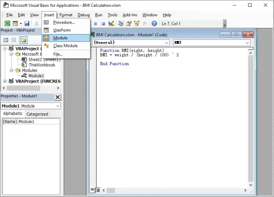Click the Save workbook toolbar icon

(x=27, y=24)
